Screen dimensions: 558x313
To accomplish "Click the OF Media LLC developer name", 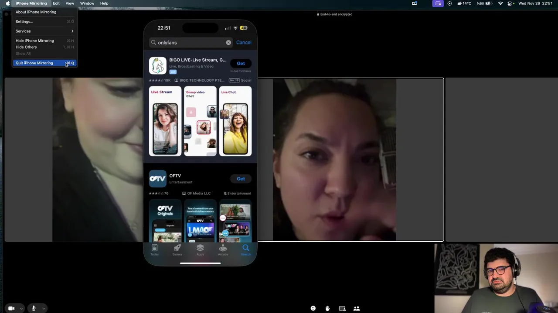I will (x=199, y=193).
